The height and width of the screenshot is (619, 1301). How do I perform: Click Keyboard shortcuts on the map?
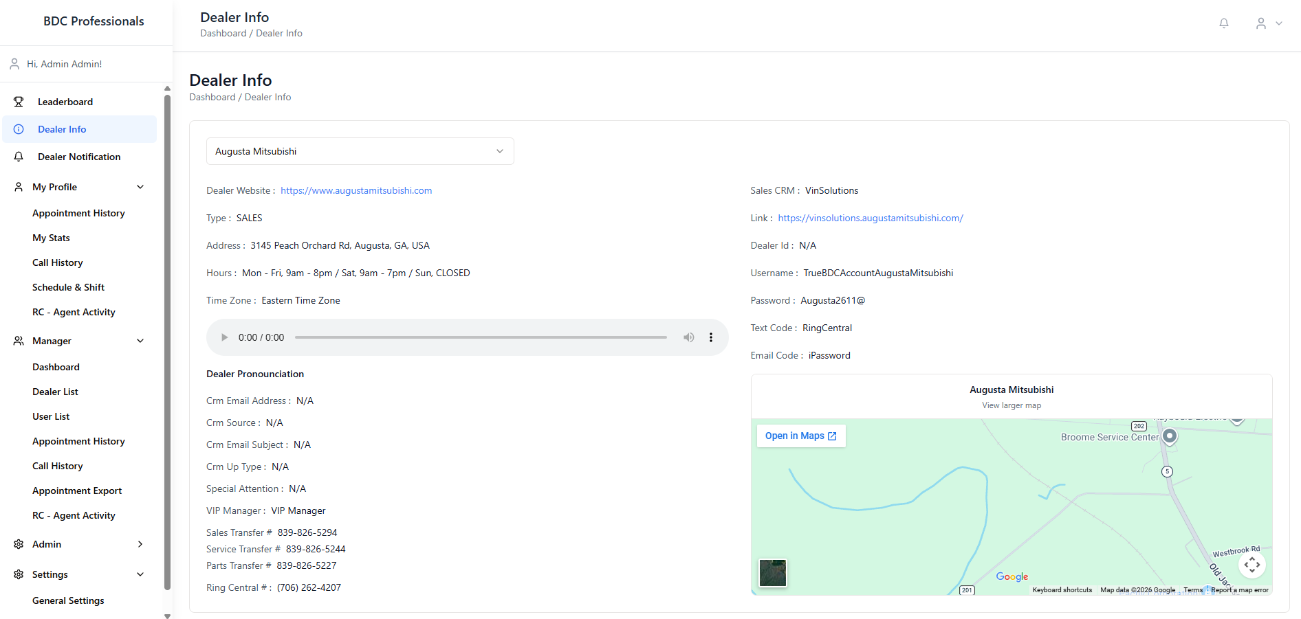pyautogui.click(x=1062, y=590)
